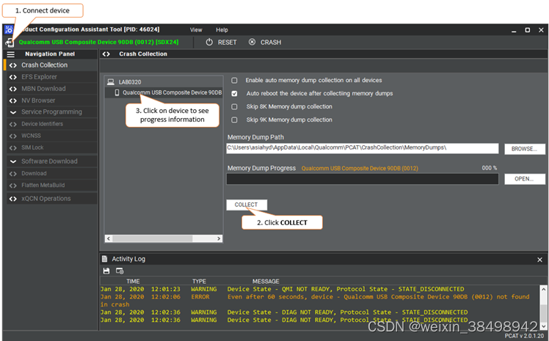Click the MESSAGE column header
This screenshot has width=549, height=341.
point(266,282)
